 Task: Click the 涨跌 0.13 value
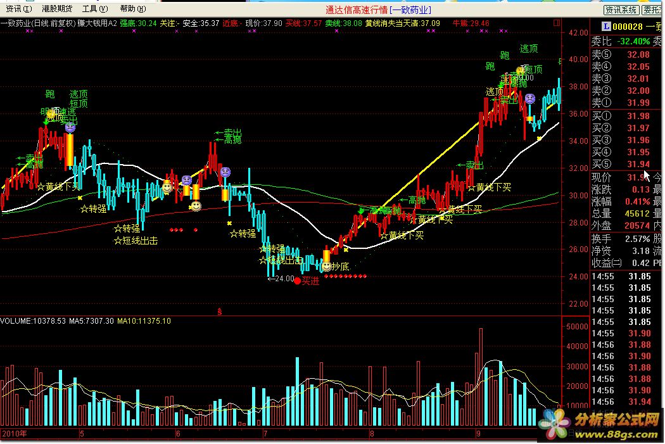point(640,189)
